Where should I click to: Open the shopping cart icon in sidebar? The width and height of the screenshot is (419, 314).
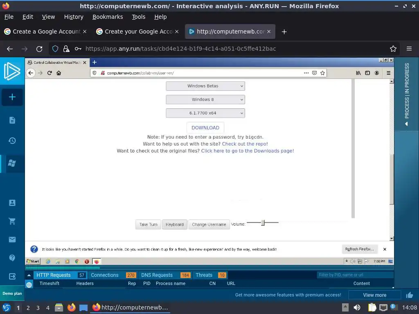(x=12, y=221)
